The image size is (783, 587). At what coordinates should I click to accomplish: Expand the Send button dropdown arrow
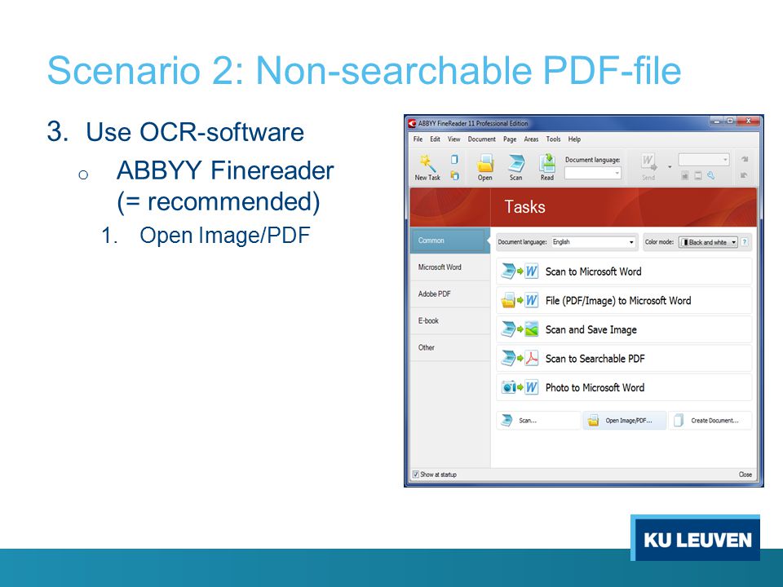pyautogui.click(x=670, y=166)
